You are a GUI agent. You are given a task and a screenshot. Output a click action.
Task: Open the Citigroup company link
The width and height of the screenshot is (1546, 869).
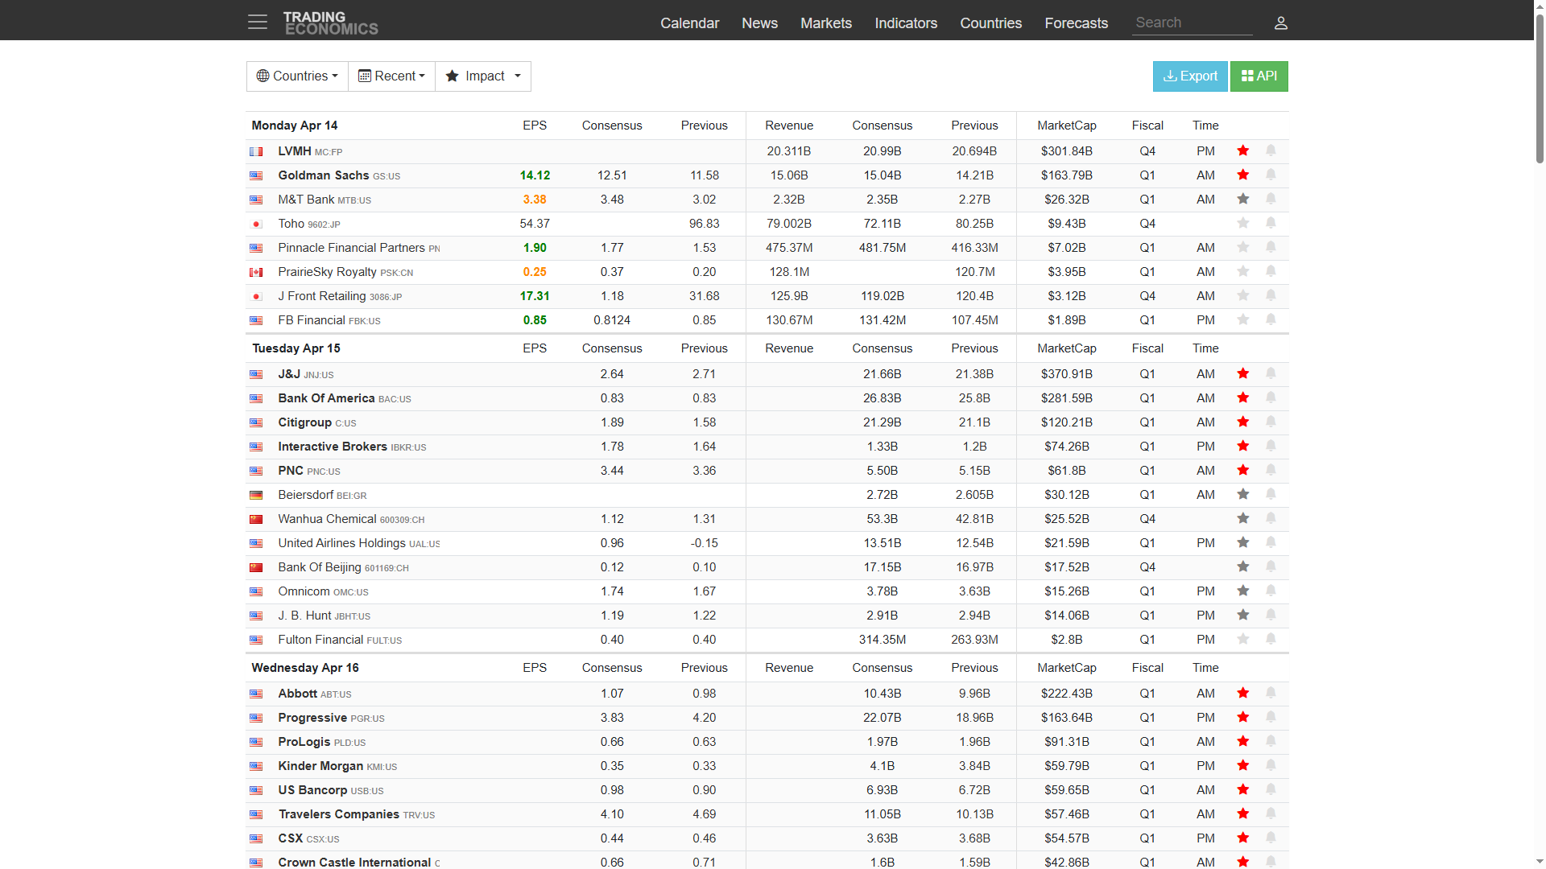(304, 422)
